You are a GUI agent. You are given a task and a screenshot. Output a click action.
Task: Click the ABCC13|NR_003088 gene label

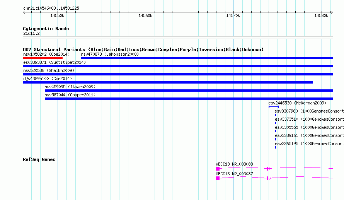tap(234, 164)
